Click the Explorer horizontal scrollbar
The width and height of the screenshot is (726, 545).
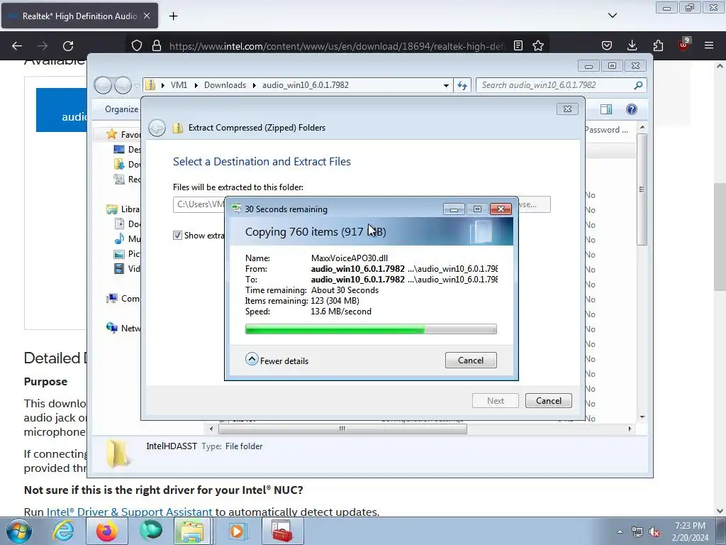coord(342,429)
